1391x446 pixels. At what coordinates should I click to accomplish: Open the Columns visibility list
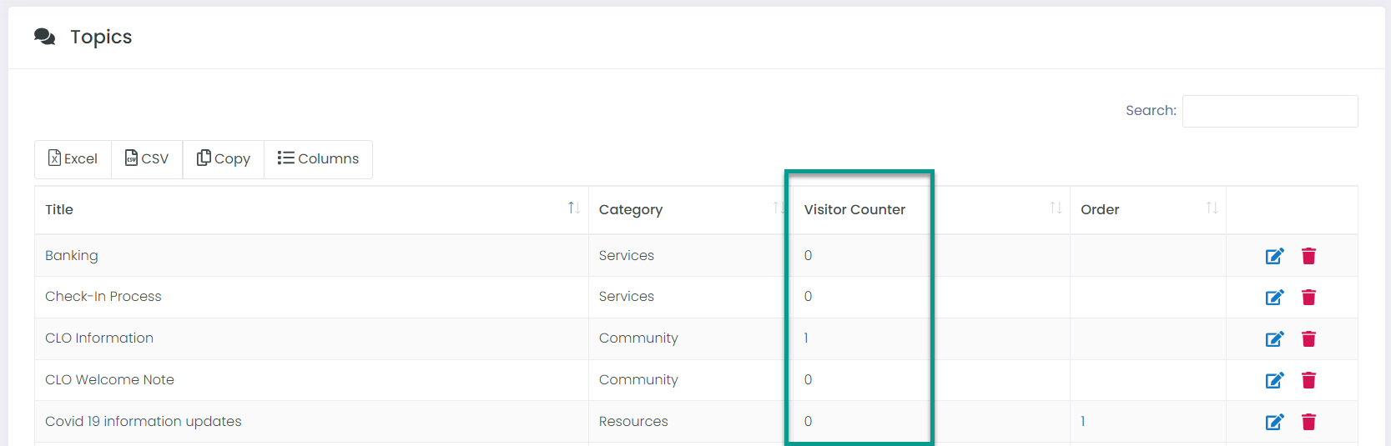click(x=318, y=159)
